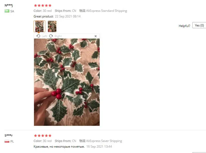
Task: Click the enlarged holly leaves photo
Action: click(x=67, y=82)
